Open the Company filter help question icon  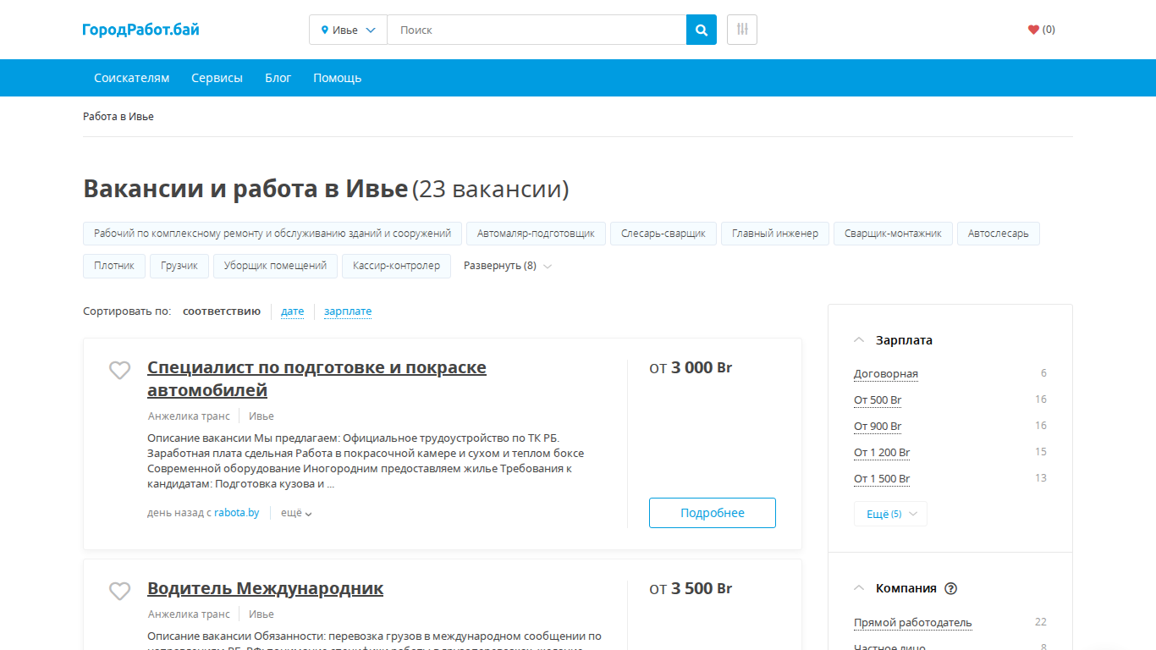(x=950, y=588)
